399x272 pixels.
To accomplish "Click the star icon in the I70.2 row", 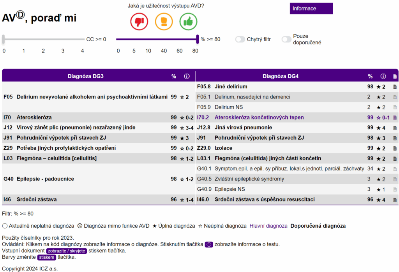I will 379,118.
